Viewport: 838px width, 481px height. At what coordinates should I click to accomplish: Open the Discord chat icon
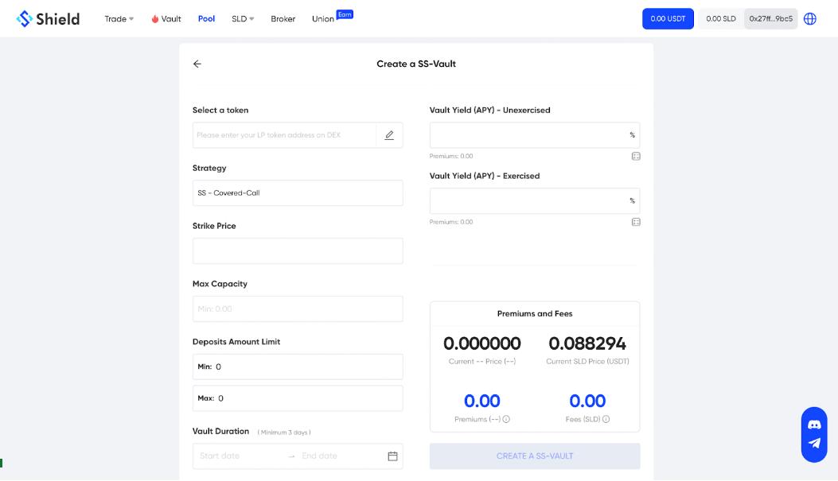coord(814,424)
